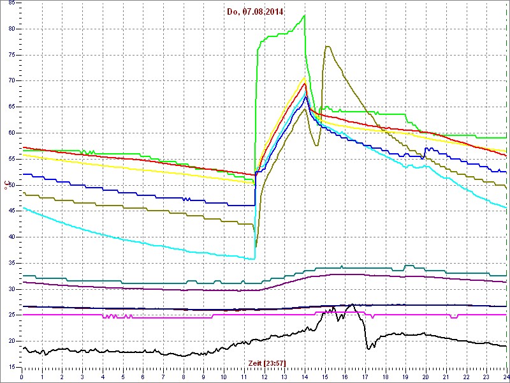Select the 30 value on the temperature axis

point(10,289)
